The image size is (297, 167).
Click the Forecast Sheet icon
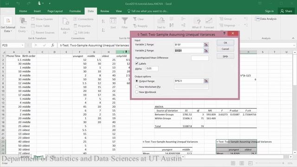pyautogui.click(x=209, y=21)
